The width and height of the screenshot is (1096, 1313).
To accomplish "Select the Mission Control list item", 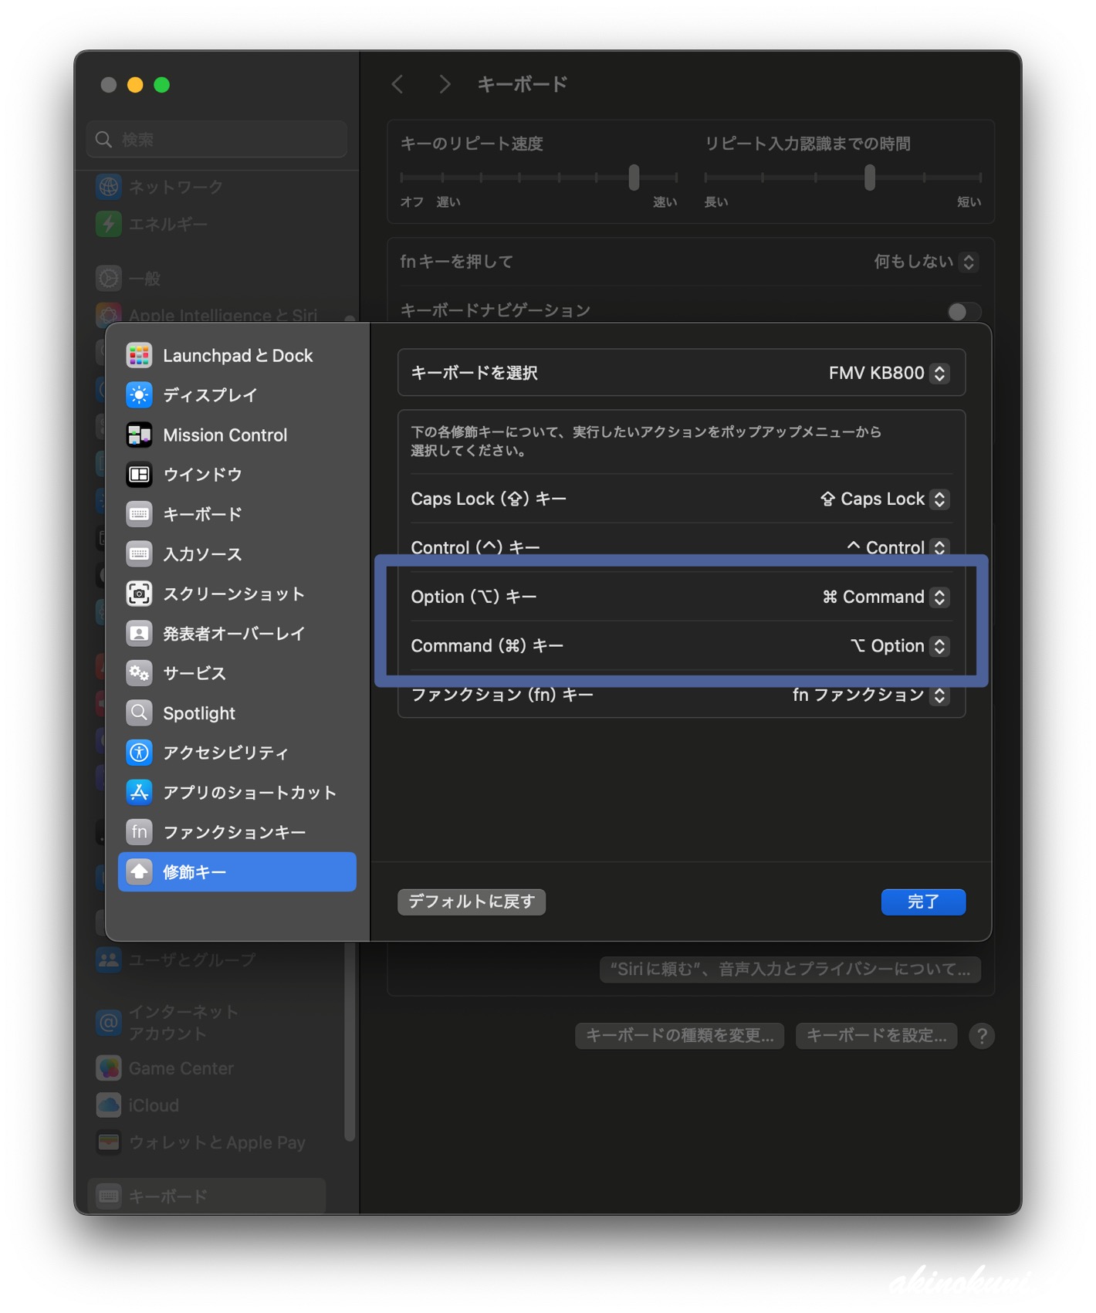I will tap(237, 435).
